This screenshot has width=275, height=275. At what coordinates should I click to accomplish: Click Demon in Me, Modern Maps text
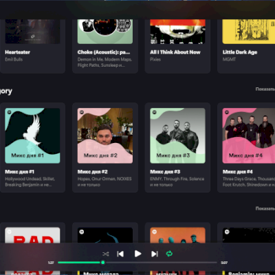pyautogui.click(x=104, y=63)
